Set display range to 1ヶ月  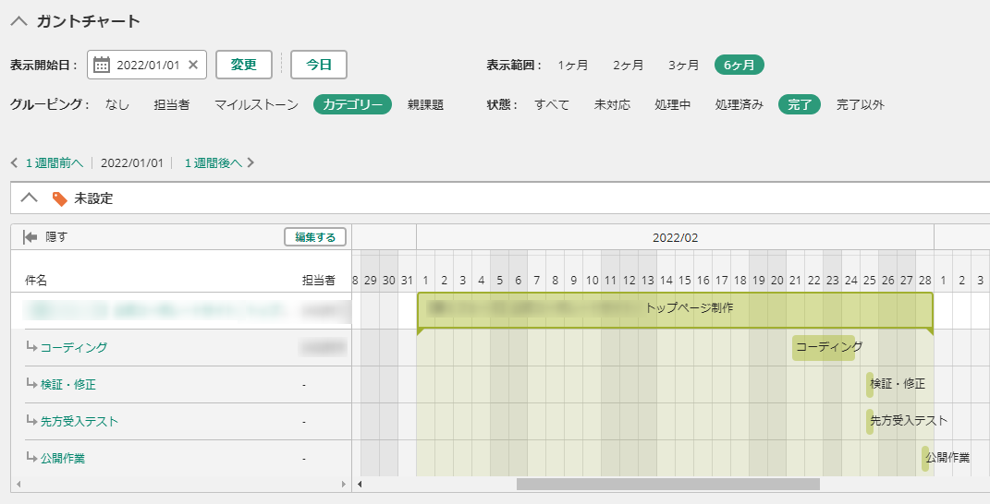572,65
